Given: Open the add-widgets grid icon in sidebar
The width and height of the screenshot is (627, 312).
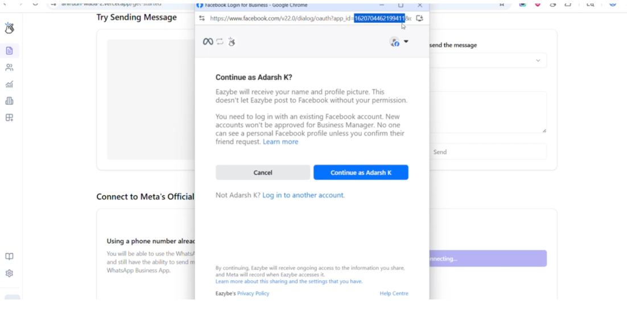Looking at the screenshot, I should pos(9,118).
